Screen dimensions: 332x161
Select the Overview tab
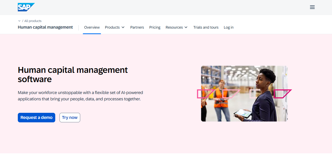click(92, 27)
